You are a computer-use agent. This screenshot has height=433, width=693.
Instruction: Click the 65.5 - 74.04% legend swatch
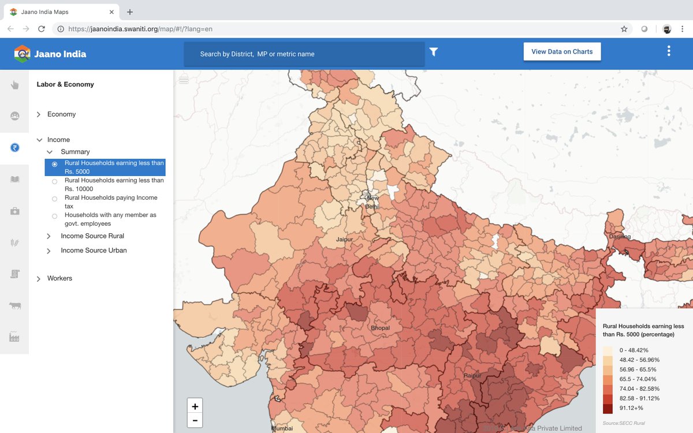608,379
